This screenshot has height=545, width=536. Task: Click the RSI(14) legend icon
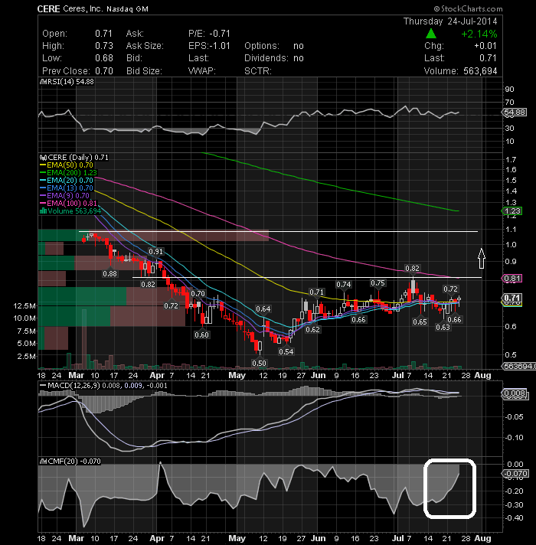pyautogui.click(x=43, y=82)
